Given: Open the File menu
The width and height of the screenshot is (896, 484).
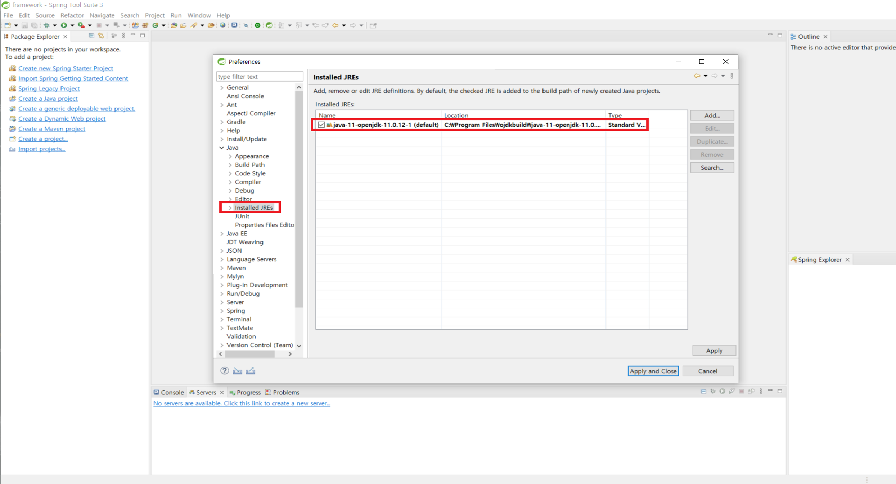Looking at the screenshot, I should [8, 15].
